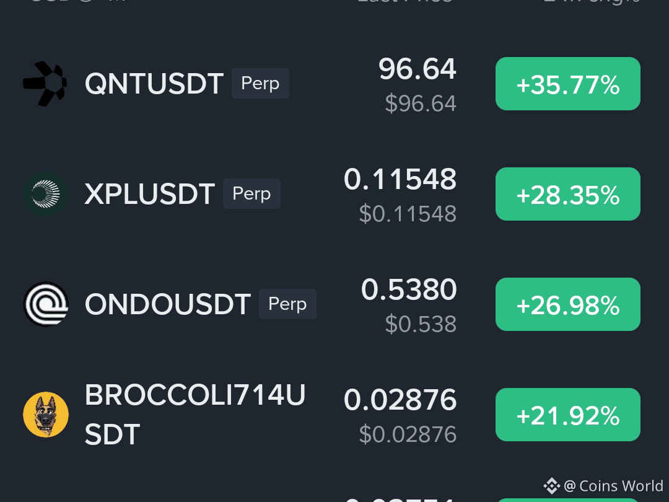Open the ONDOUSDT trading pair
The image size is (669, 502).
tap(168, 304)
